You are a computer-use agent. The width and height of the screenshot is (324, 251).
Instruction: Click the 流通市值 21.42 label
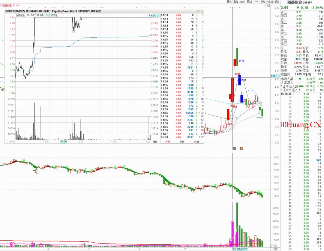click(10, 5)
